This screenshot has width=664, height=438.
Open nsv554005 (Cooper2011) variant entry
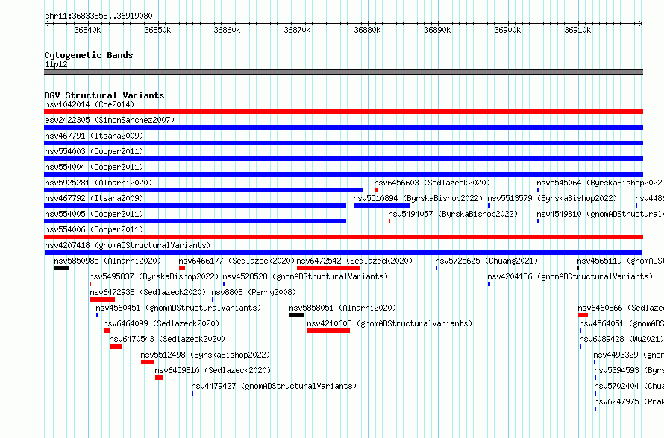94,214
